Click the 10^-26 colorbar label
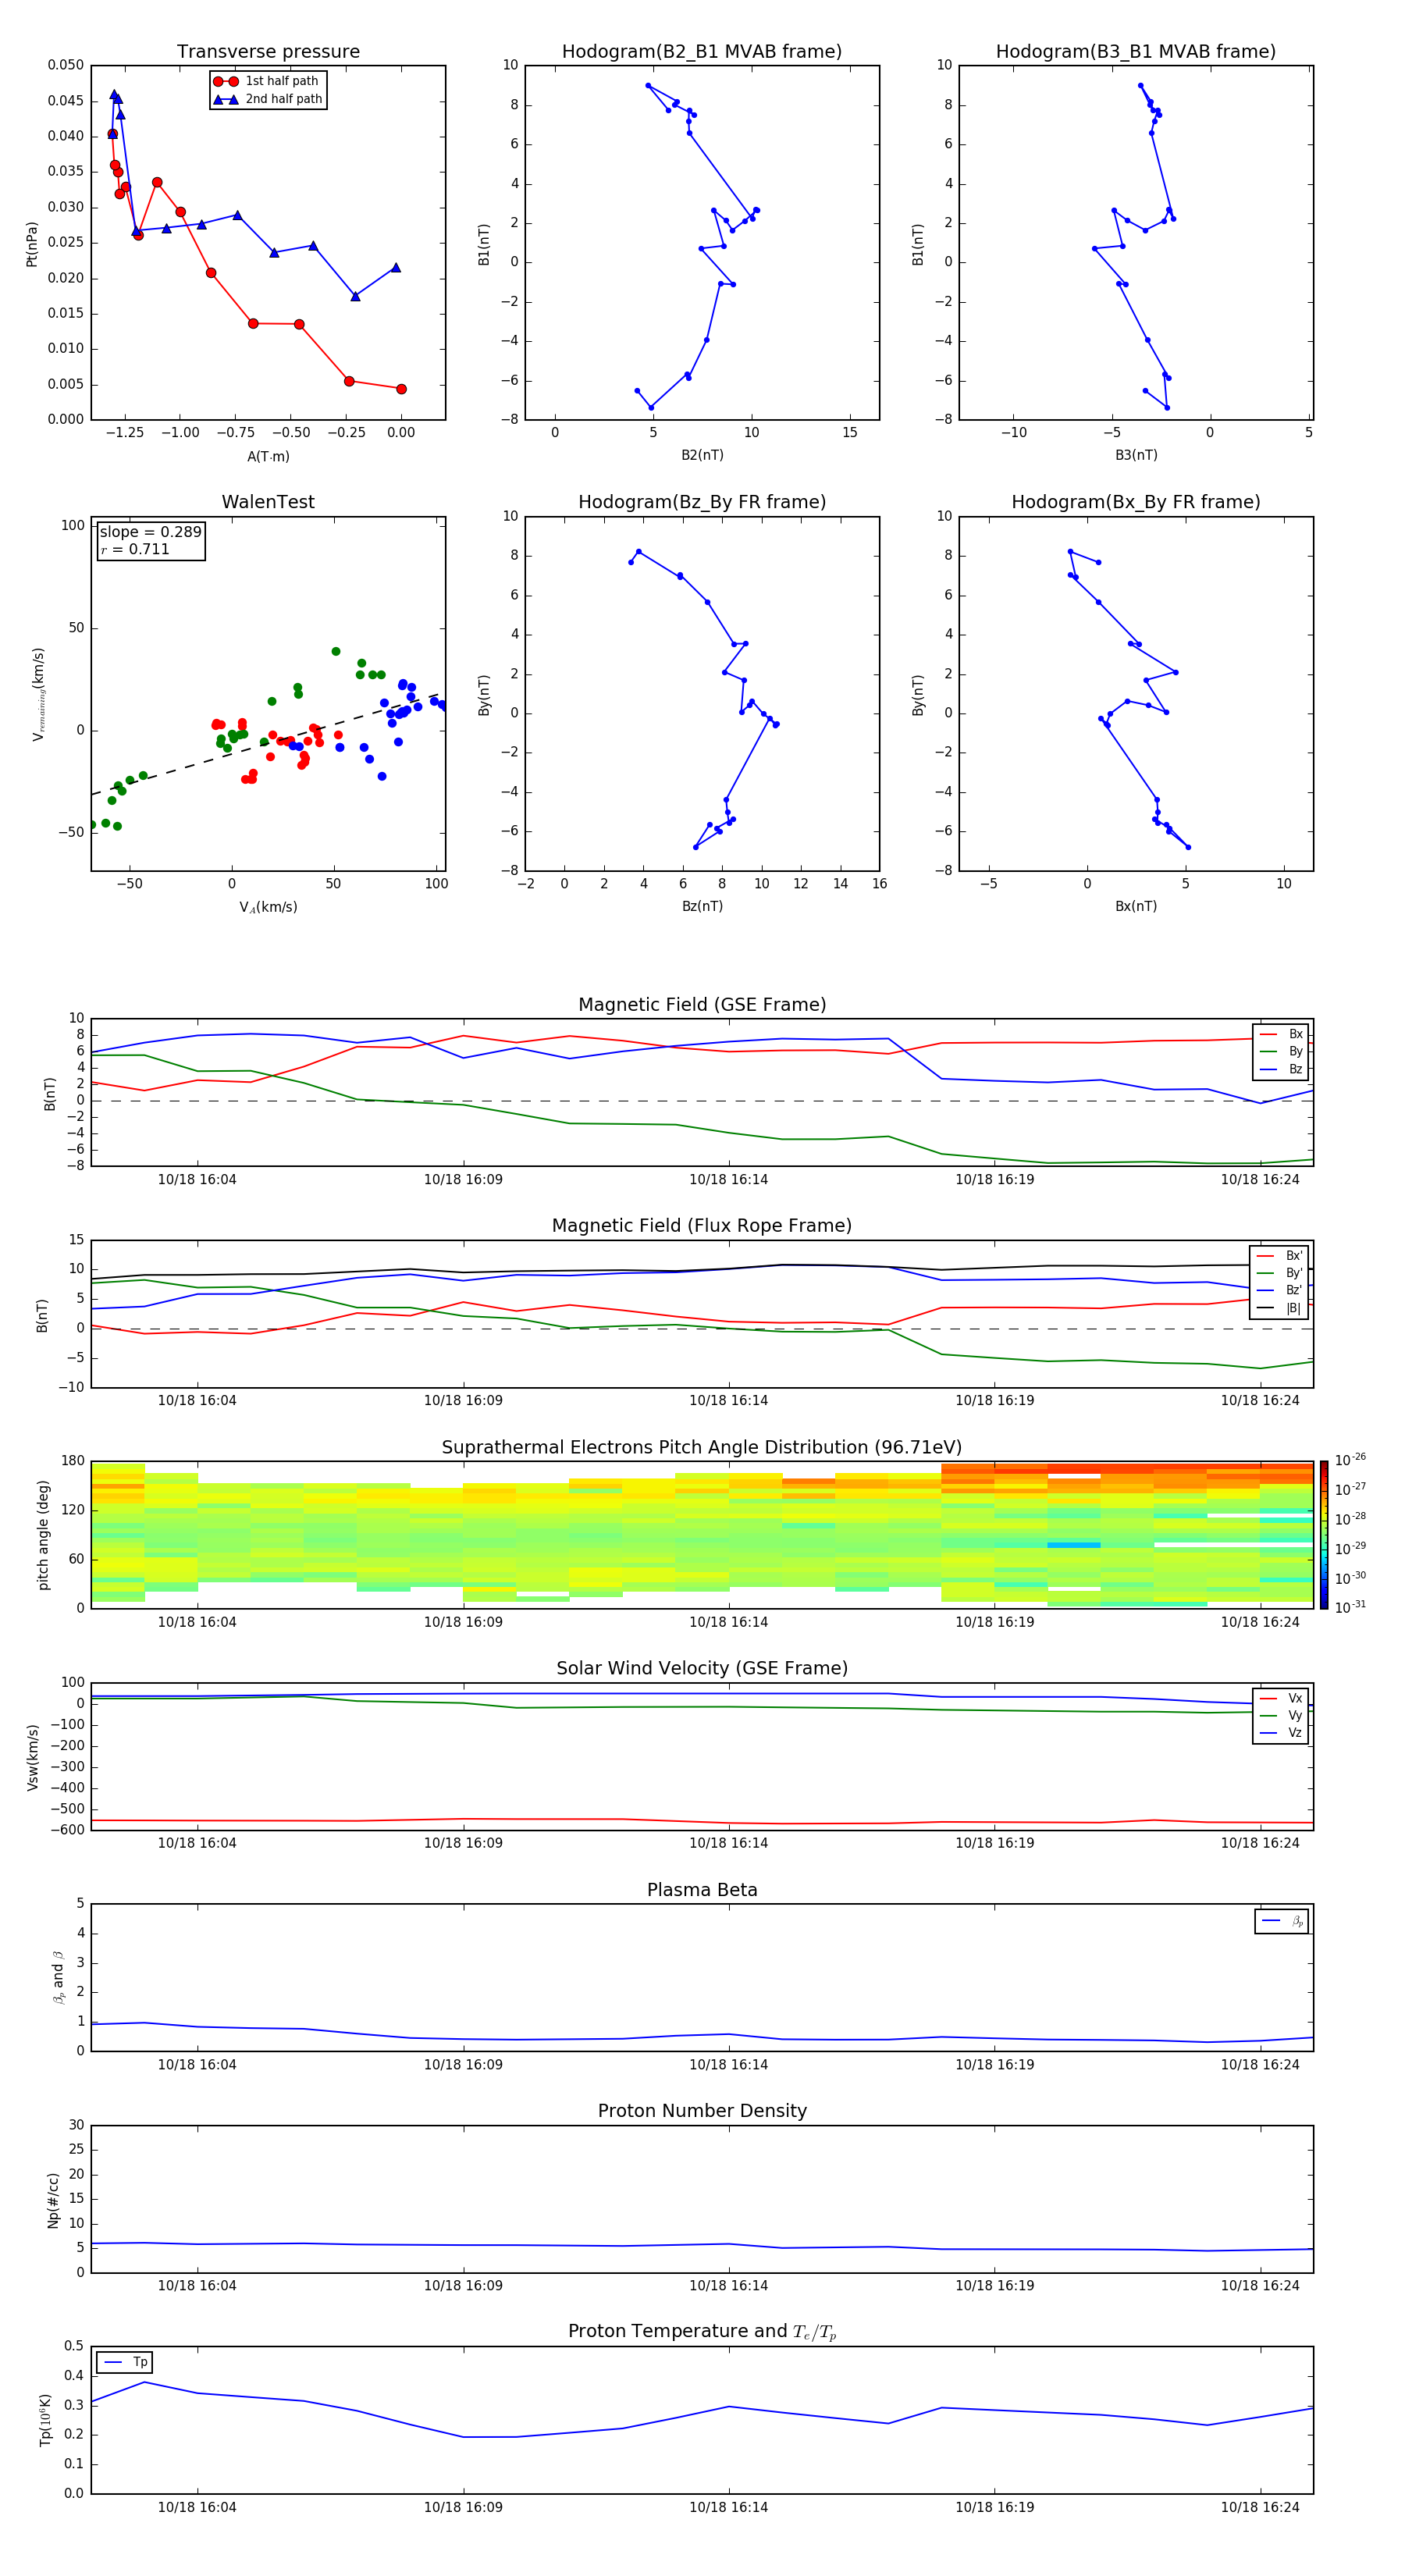The width and height of the screenshot is (1405, 2576). [x=1351, y=1460]
